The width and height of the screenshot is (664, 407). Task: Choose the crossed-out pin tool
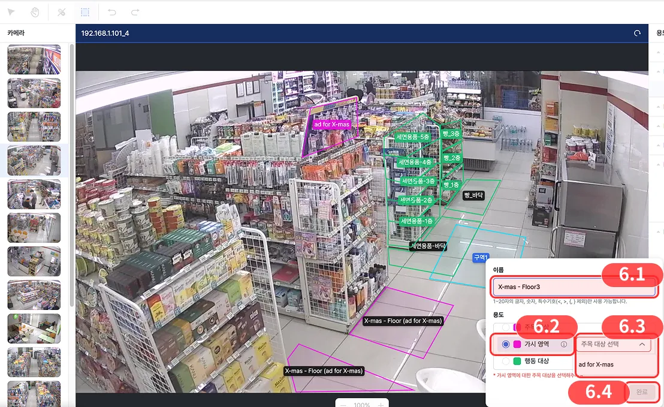[62, 12]
